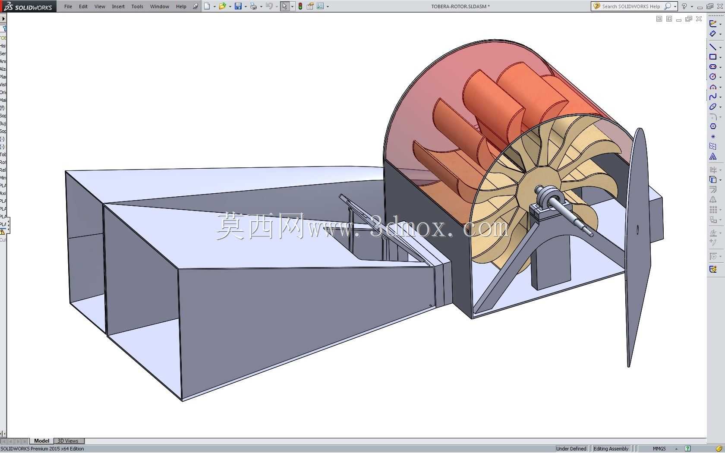This screenshot has width=725, height=453.
Task: Click the Rebuild traffic light icon
Action: (300, 6)
